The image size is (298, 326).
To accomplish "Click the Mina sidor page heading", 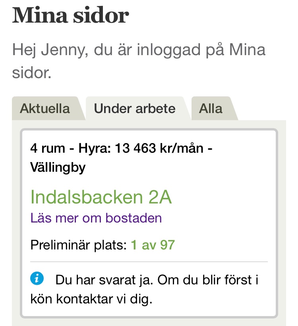I will (x=71, y=15).
